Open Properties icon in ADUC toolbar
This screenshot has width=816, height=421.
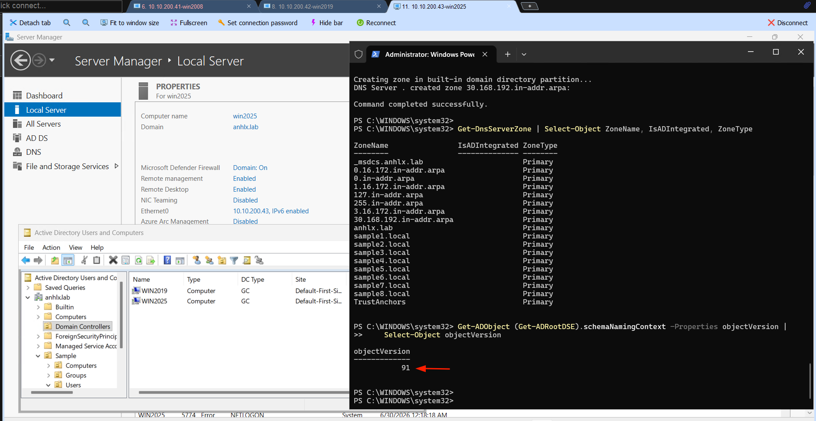(126, 260)
